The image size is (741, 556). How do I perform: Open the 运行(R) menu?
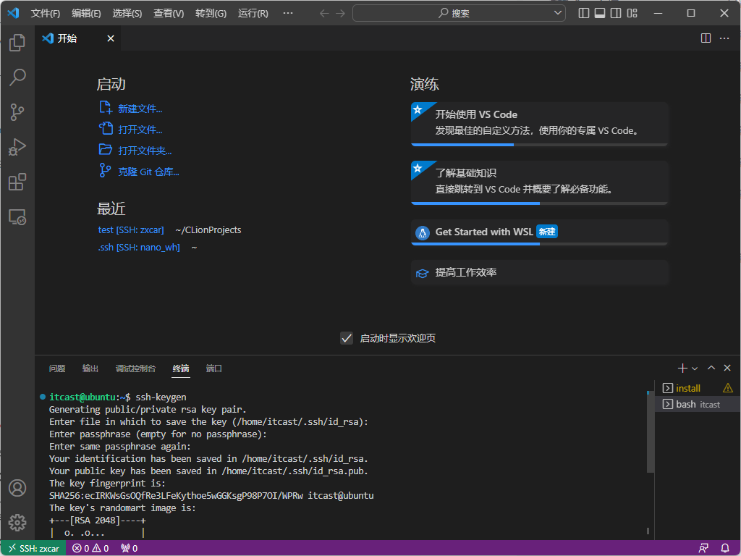coord(253,13)
